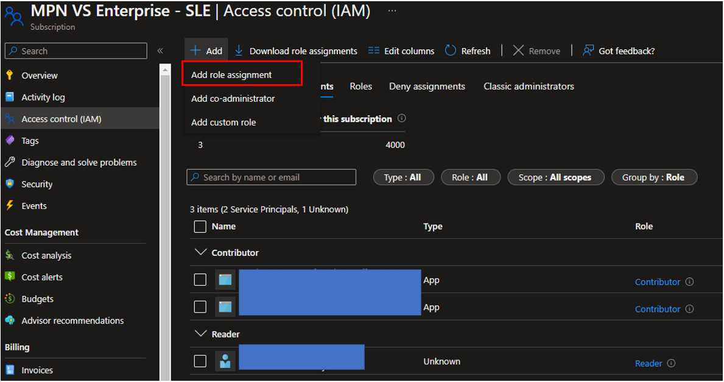Tick the checkbox of the first Contributor app row

[x=200, y=280]
